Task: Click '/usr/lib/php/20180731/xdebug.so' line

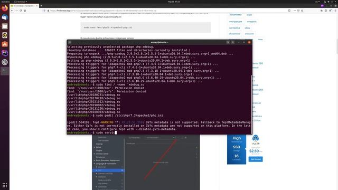Action: click(93, 95)
